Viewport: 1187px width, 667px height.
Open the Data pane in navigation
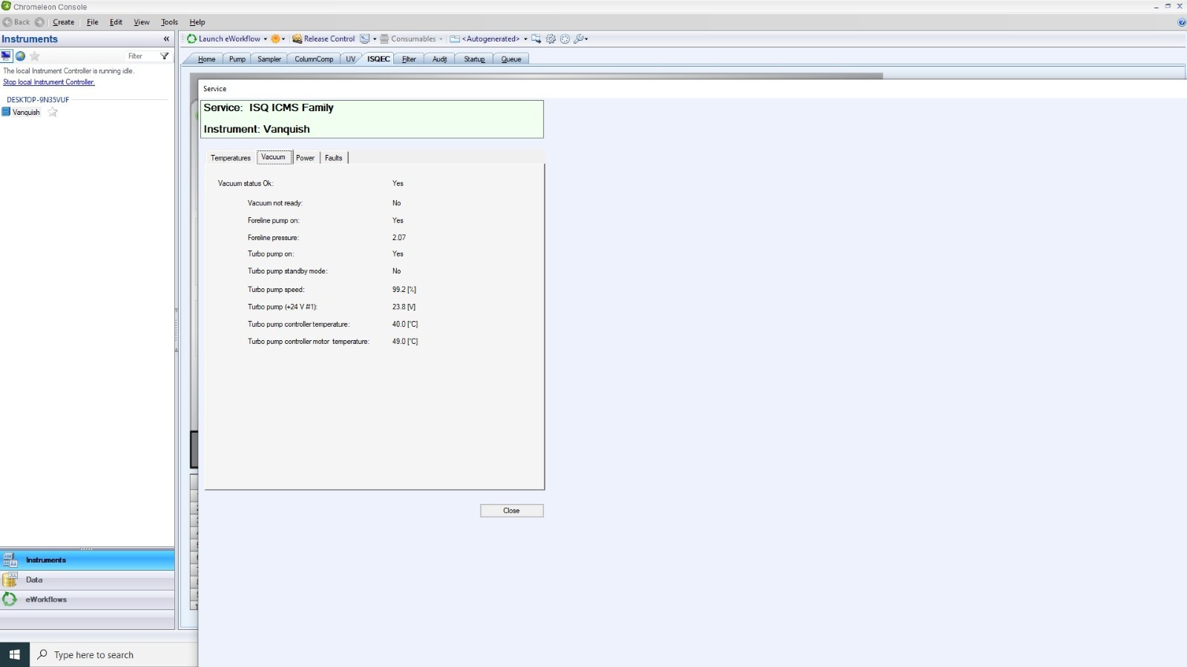[34, 580]
